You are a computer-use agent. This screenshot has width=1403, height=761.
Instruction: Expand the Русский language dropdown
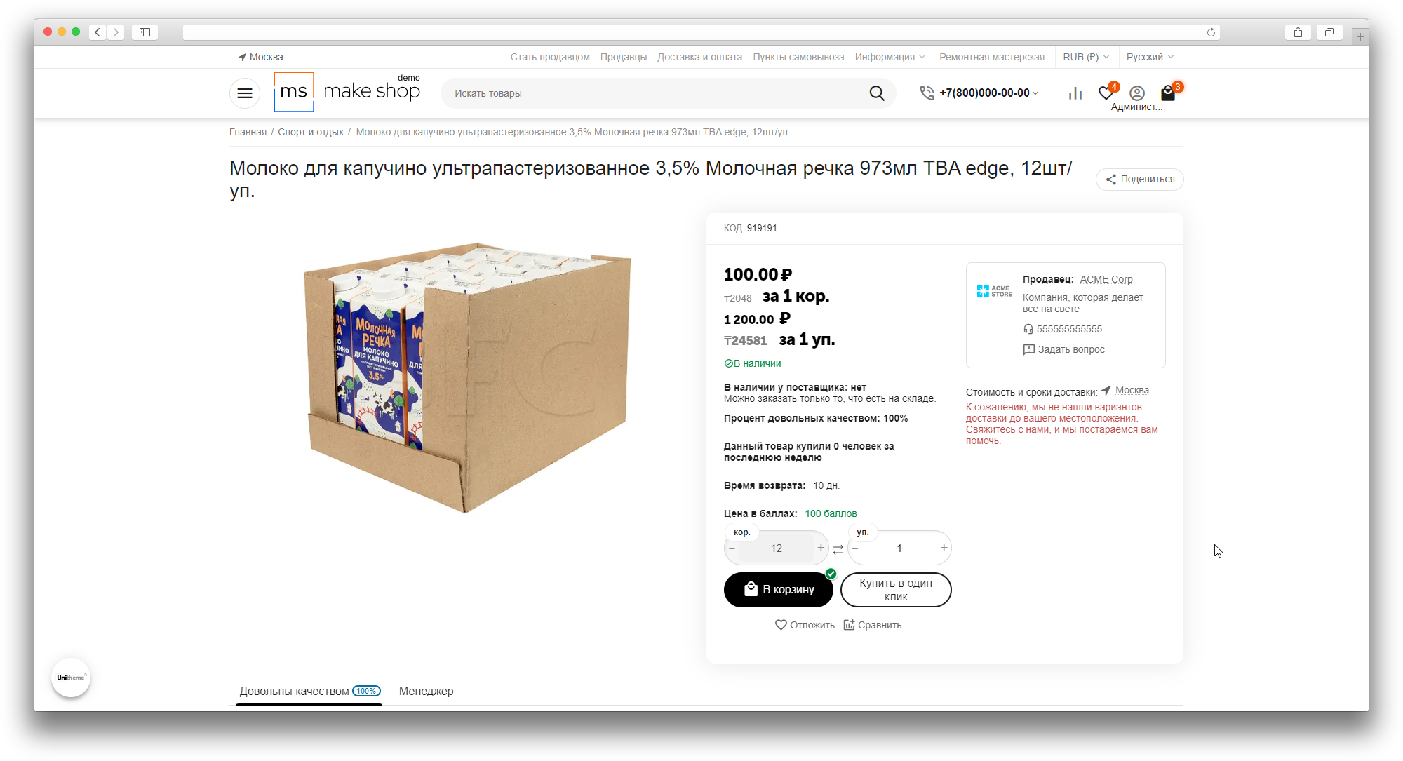1150,57
